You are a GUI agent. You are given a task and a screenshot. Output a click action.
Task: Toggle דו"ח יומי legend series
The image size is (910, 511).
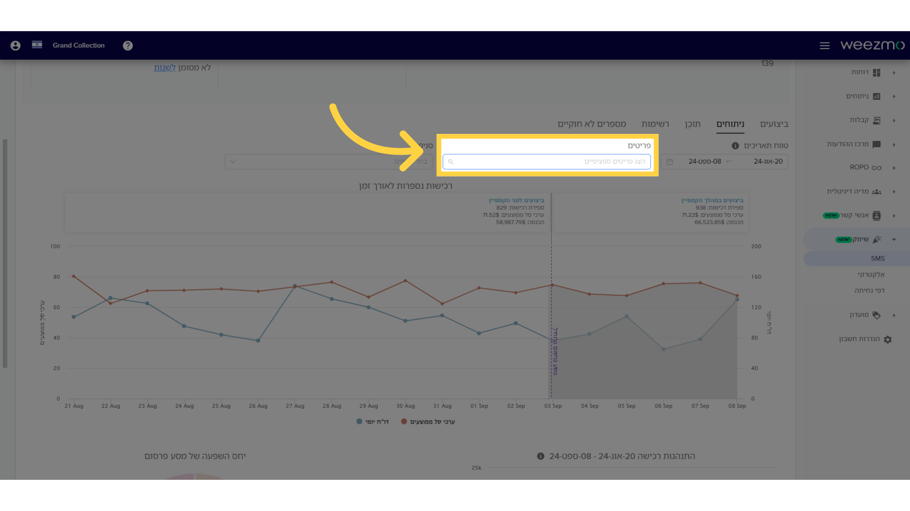point(373,422)
